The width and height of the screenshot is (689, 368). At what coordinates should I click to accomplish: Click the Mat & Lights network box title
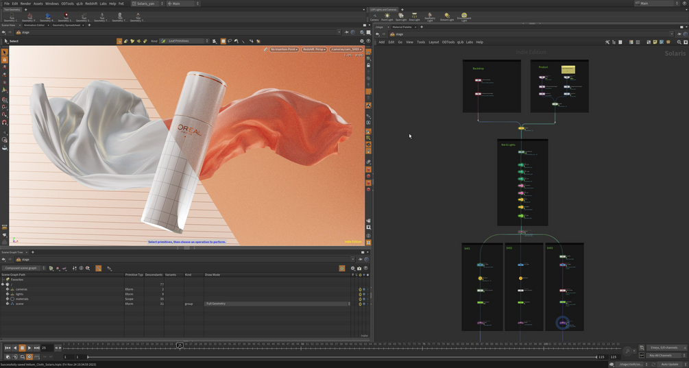(508, 145)
